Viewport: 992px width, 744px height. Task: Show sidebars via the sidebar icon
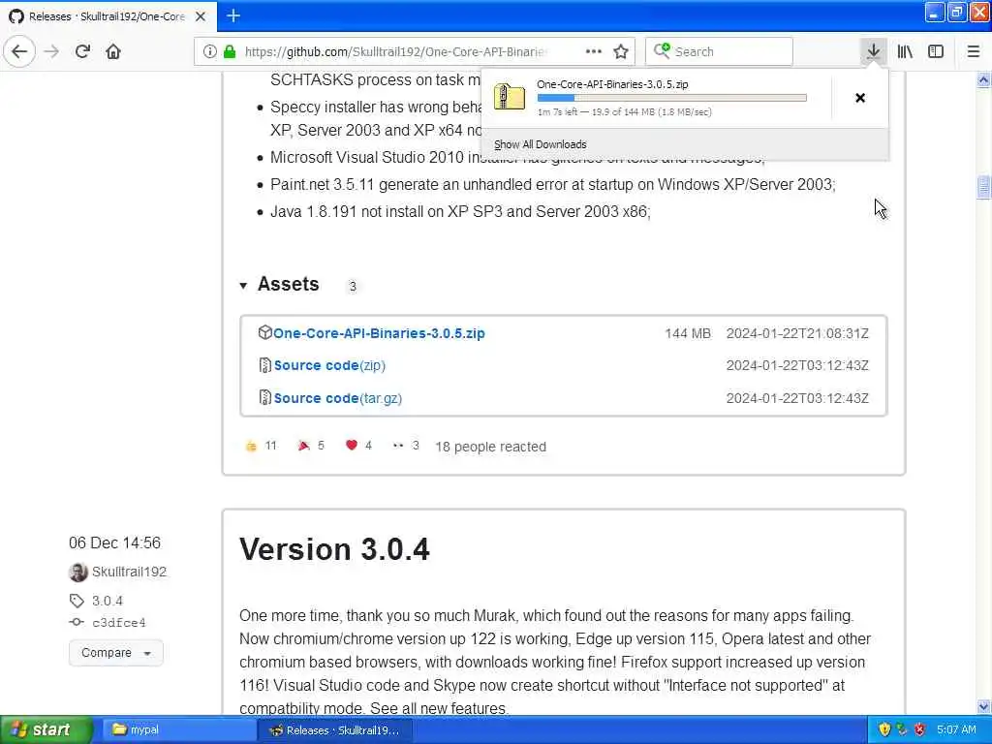pos(936,51)
